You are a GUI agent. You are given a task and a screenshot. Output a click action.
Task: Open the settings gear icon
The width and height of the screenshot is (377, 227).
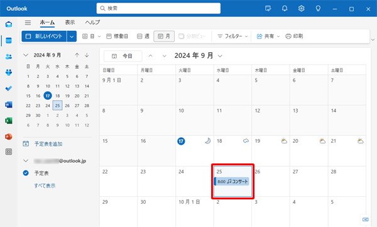pos(301,9)
